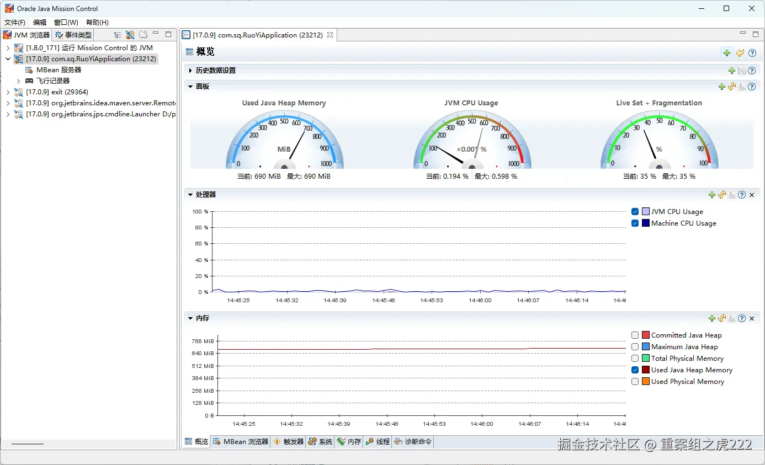Collapse the com.sq.RuoYiApplication tree node
The image size is (765, 465).
(8, 59)
